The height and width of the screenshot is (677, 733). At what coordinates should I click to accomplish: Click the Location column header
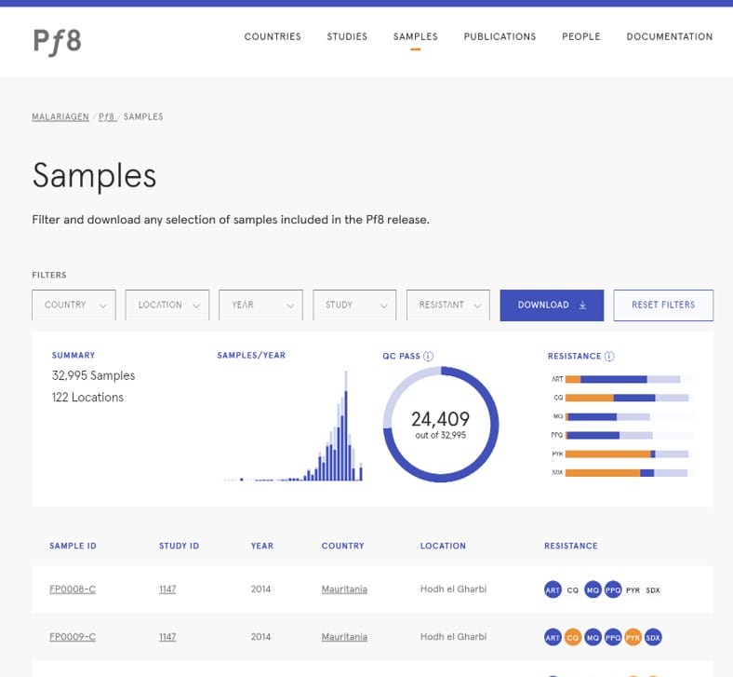[443, 546]
